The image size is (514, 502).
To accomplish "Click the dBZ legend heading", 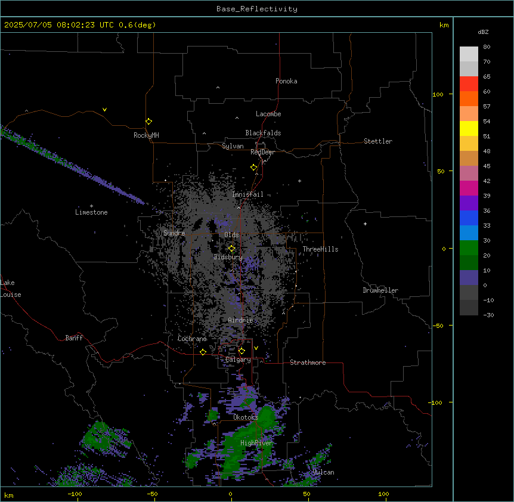I will pos(483,32).
